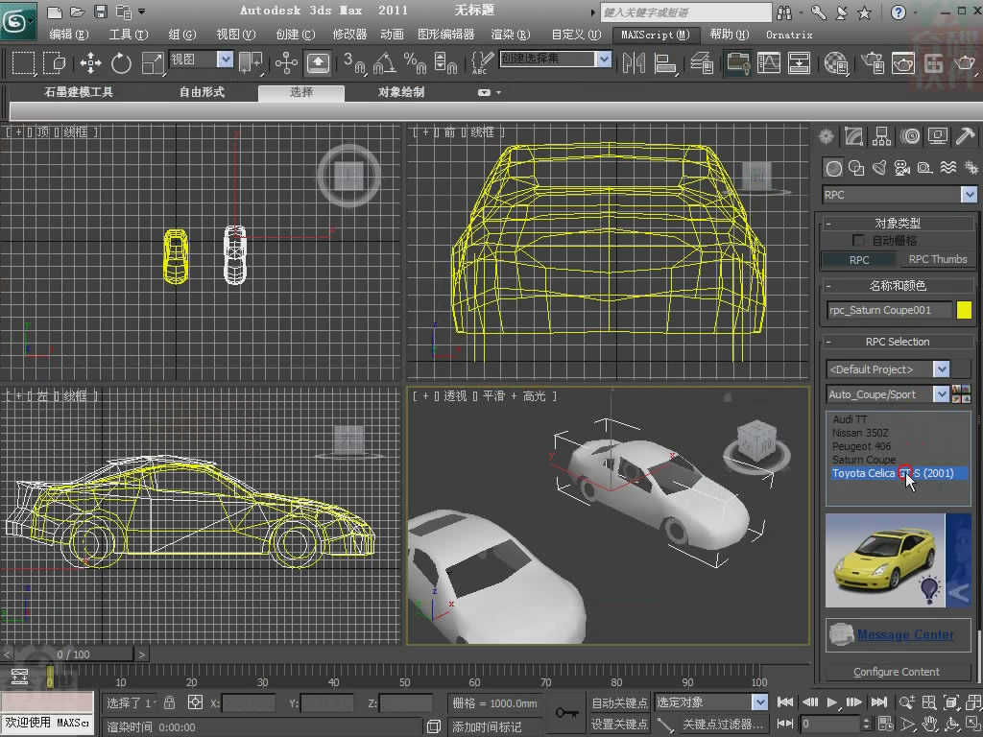Open the Curve Editor

(x=769, y=62)
